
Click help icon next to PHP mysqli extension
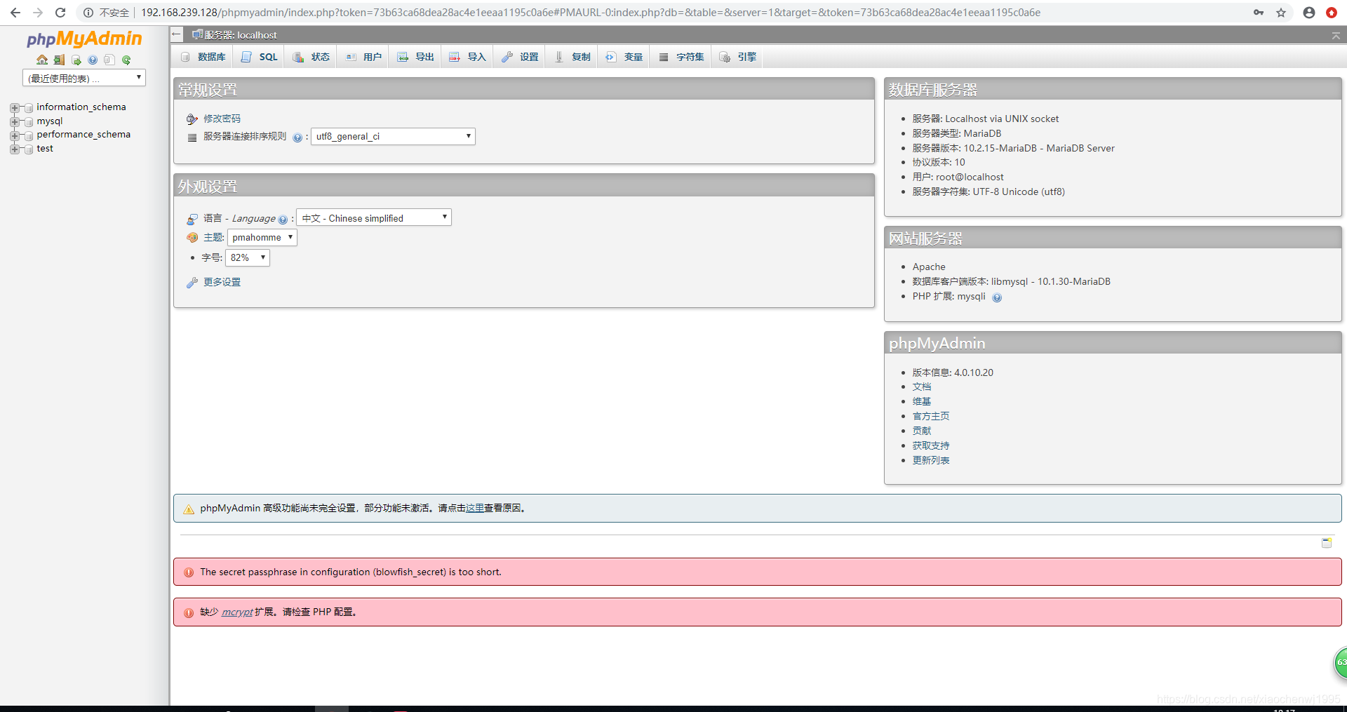[x=997, y=297]
